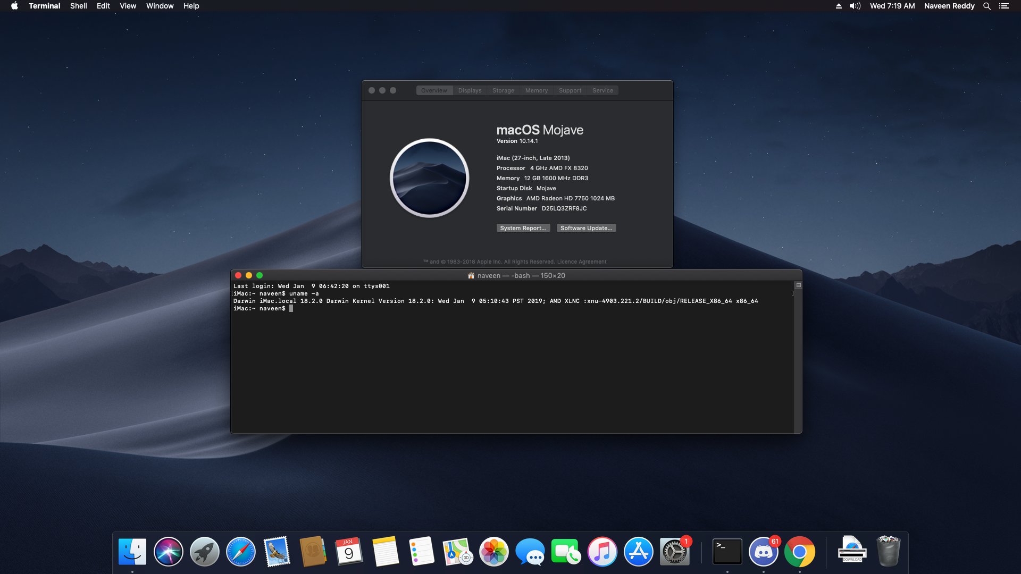This screenshot has height=574, width=1021.
Task: Click the System Report... button
Action: pos(523,228)
